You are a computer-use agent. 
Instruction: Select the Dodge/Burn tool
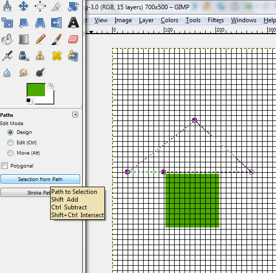[40, 72]
